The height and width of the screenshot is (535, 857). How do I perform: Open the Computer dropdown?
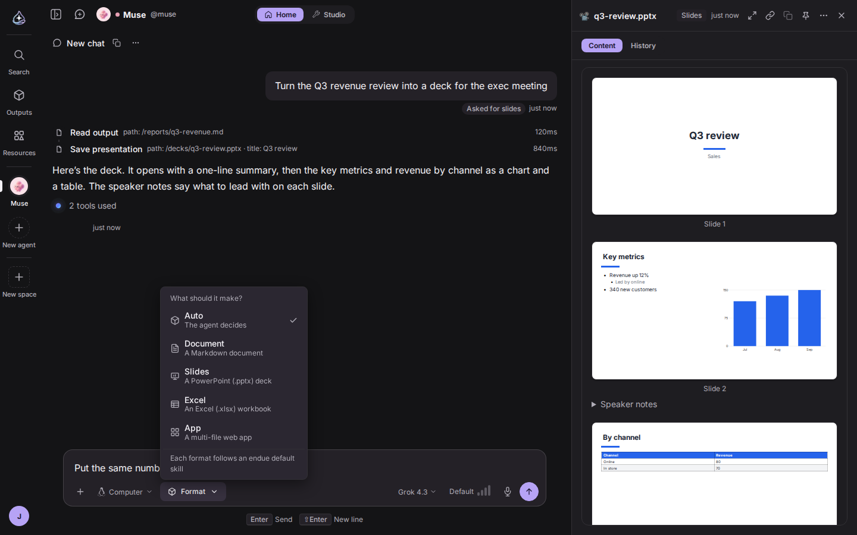[125, 492]
